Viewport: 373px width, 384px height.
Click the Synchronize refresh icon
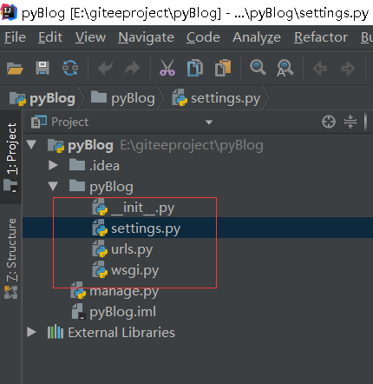point(70,68)
